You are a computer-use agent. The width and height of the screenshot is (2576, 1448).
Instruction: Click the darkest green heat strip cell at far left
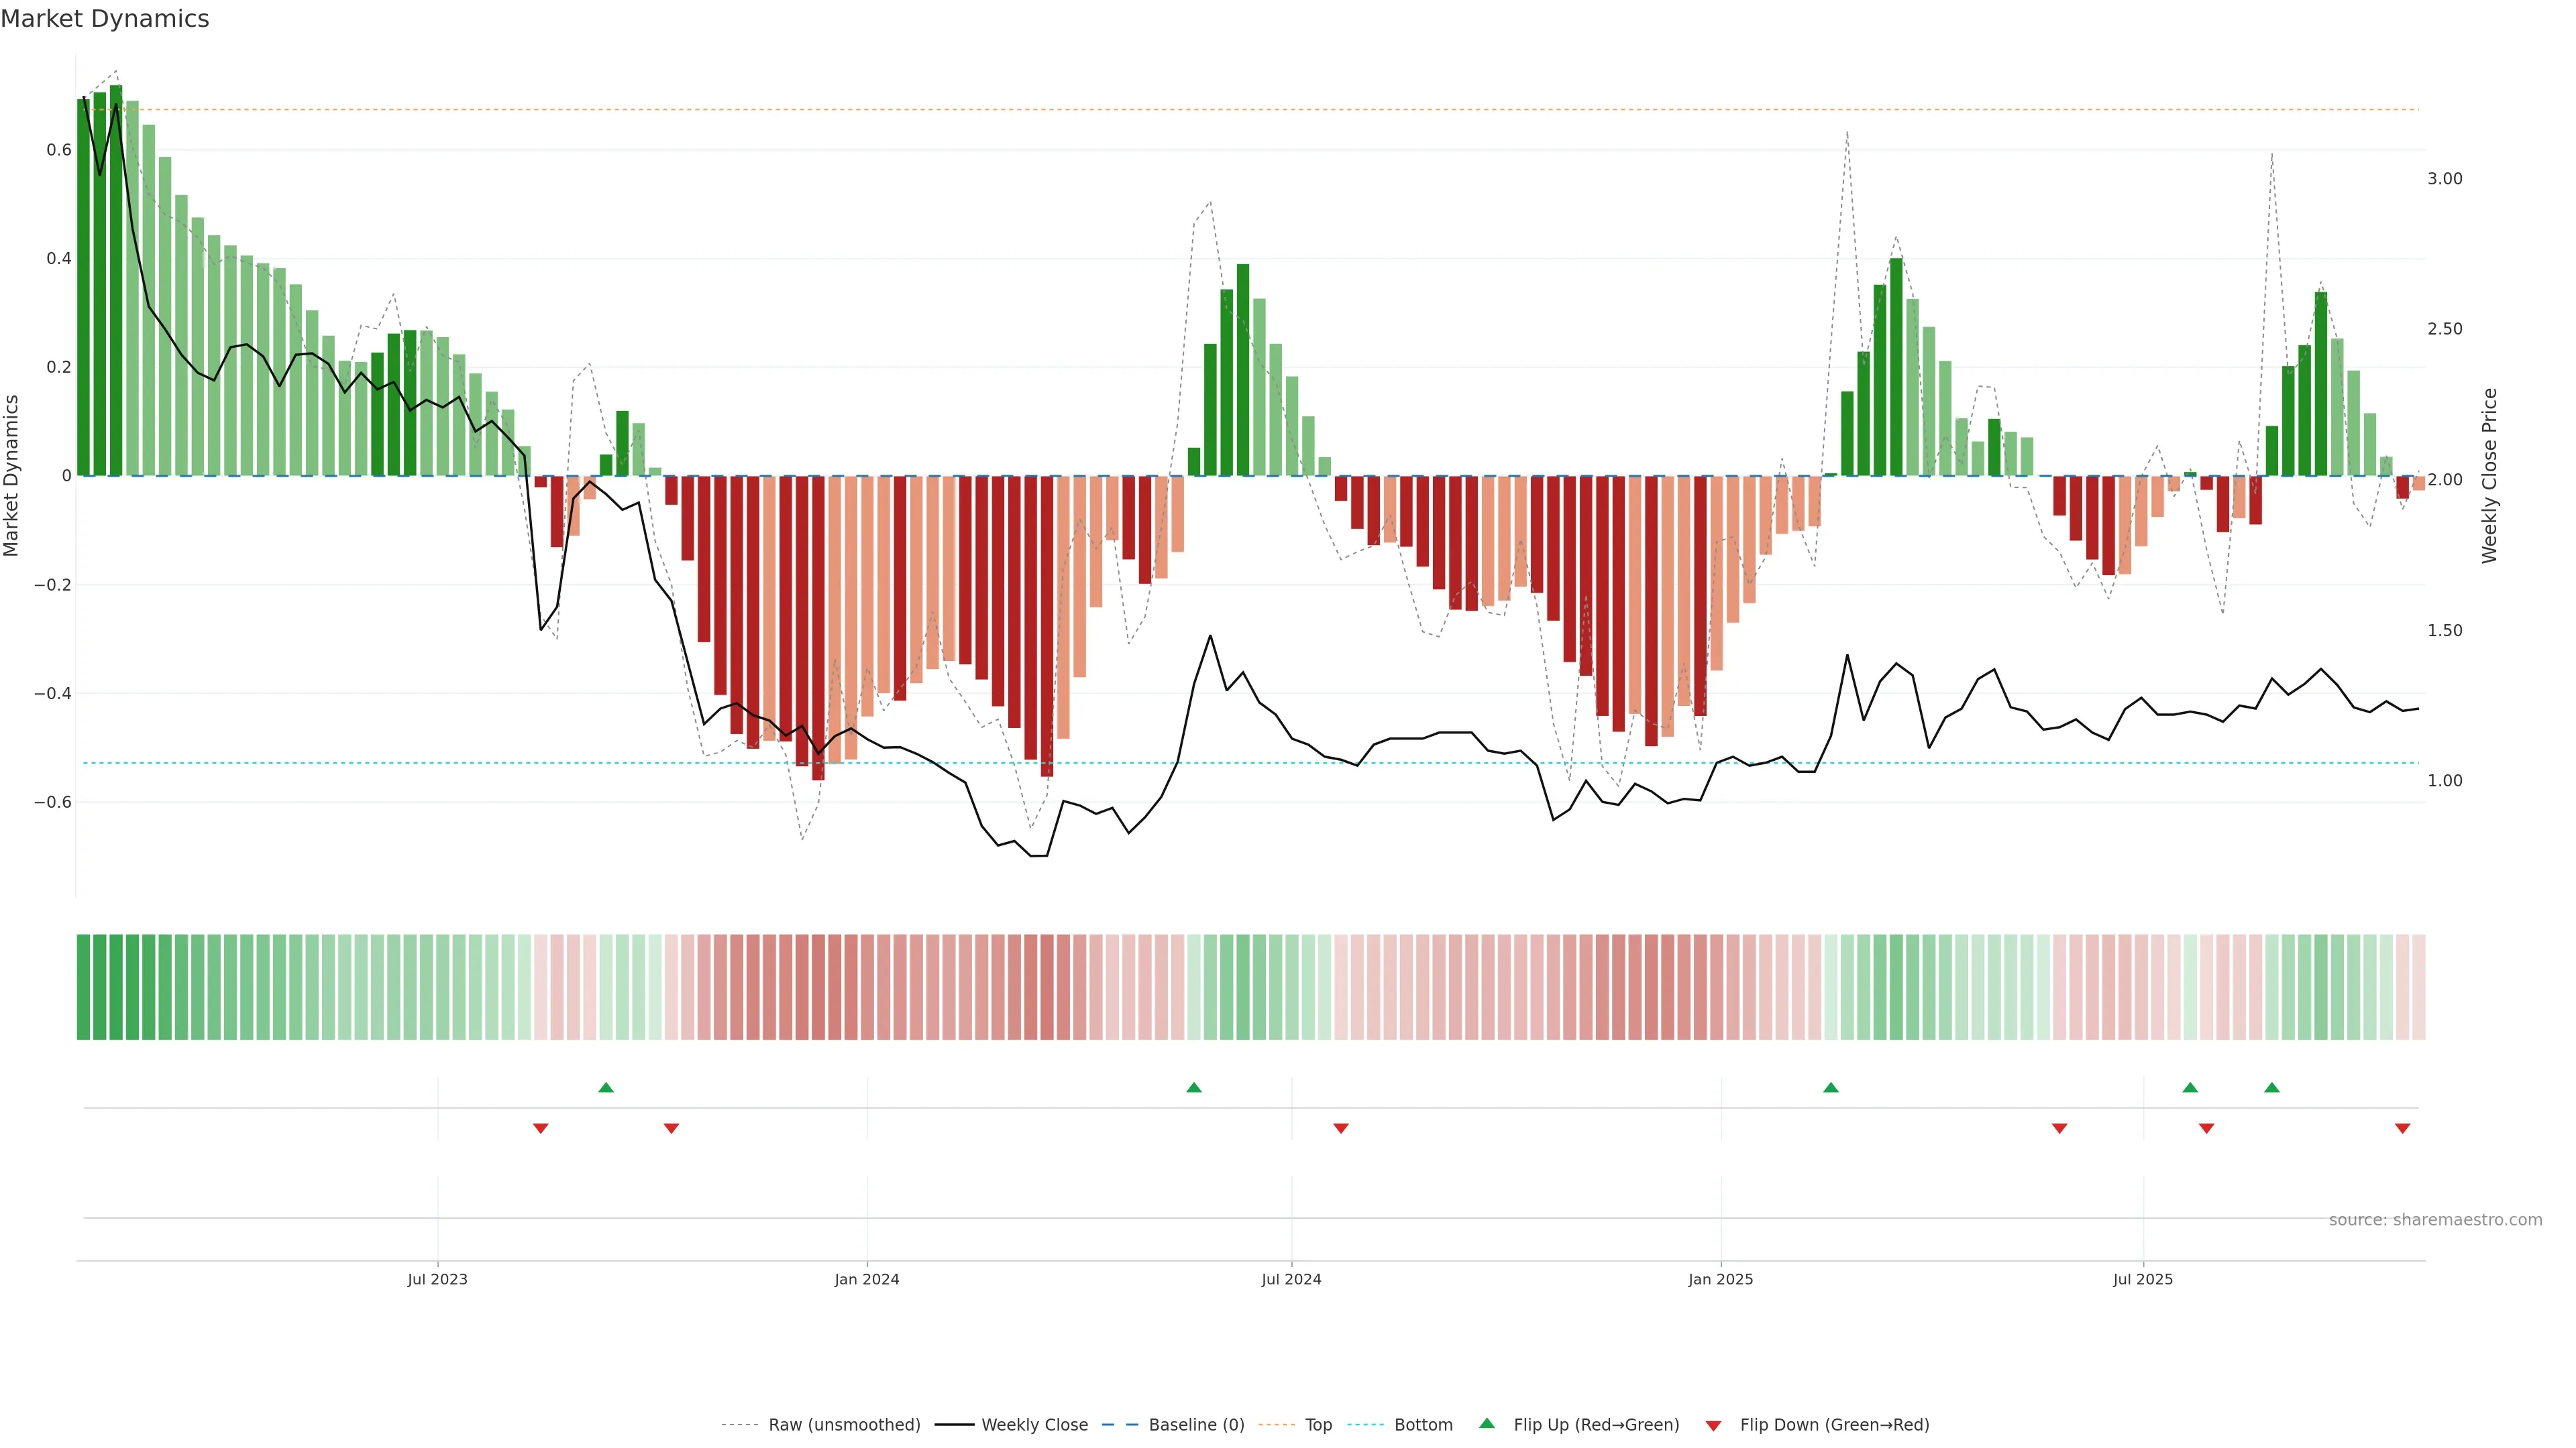pyautogui.click(x=84, y=986)
